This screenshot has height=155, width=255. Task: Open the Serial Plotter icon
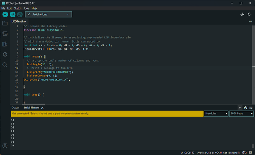pos(242,14)
